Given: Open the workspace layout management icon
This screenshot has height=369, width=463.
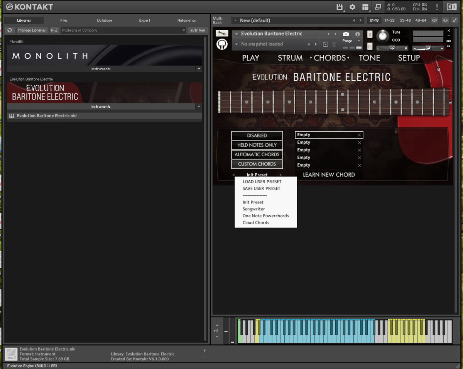Looking at the screenshot, I should tap(365, 7).
